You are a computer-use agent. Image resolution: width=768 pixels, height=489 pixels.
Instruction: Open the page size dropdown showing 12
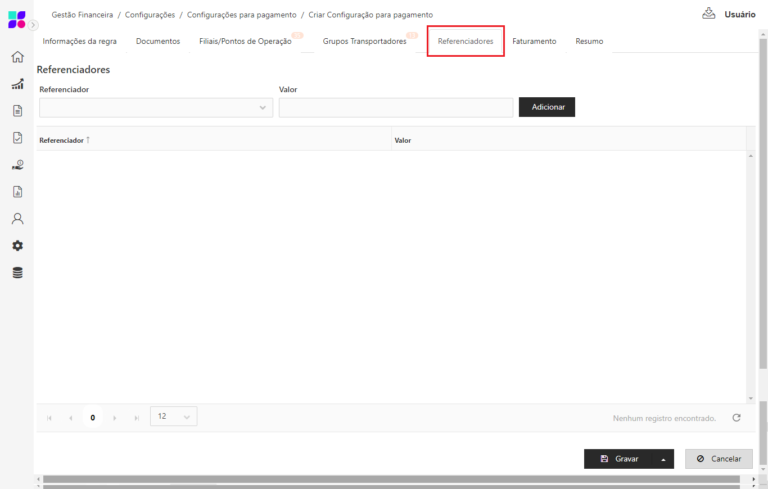point(174,416)
